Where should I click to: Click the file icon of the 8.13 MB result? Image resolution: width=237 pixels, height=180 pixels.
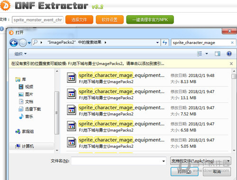click(x=72, y=78)
